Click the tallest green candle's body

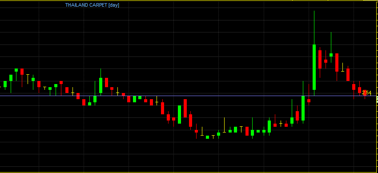(314, 67)
